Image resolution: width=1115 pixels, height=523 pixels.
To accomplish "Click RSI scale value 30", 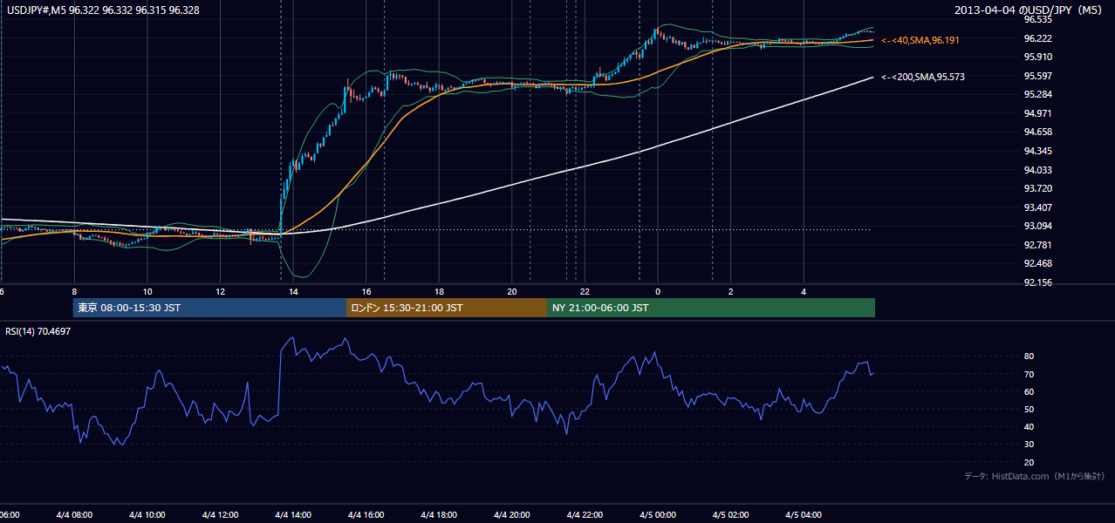I will [x=1029, y=445].
